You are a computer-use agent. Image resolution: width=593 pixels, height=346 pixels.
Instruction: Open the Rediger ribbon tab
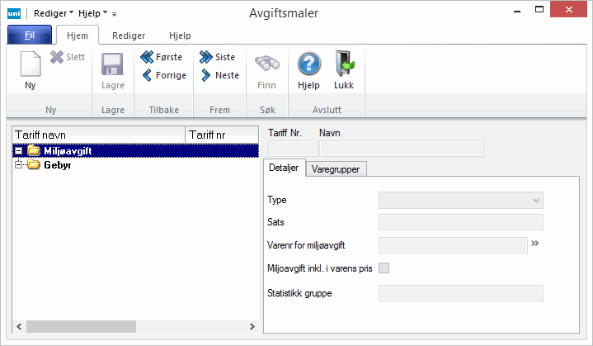point(128,36)
